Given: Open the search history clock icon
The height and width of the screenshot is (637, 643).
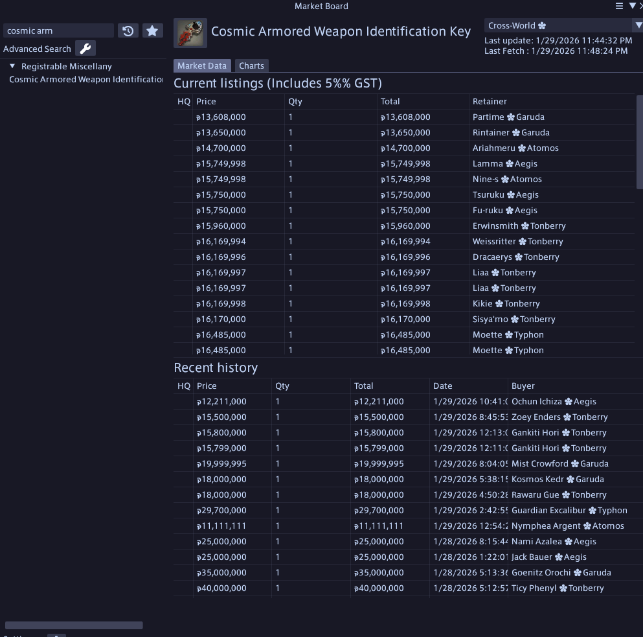Looking at the screenshot, I should (x=128, y=31).
